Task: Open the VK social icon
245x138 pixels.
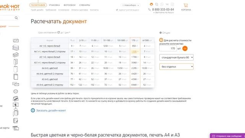Action: 167,4
